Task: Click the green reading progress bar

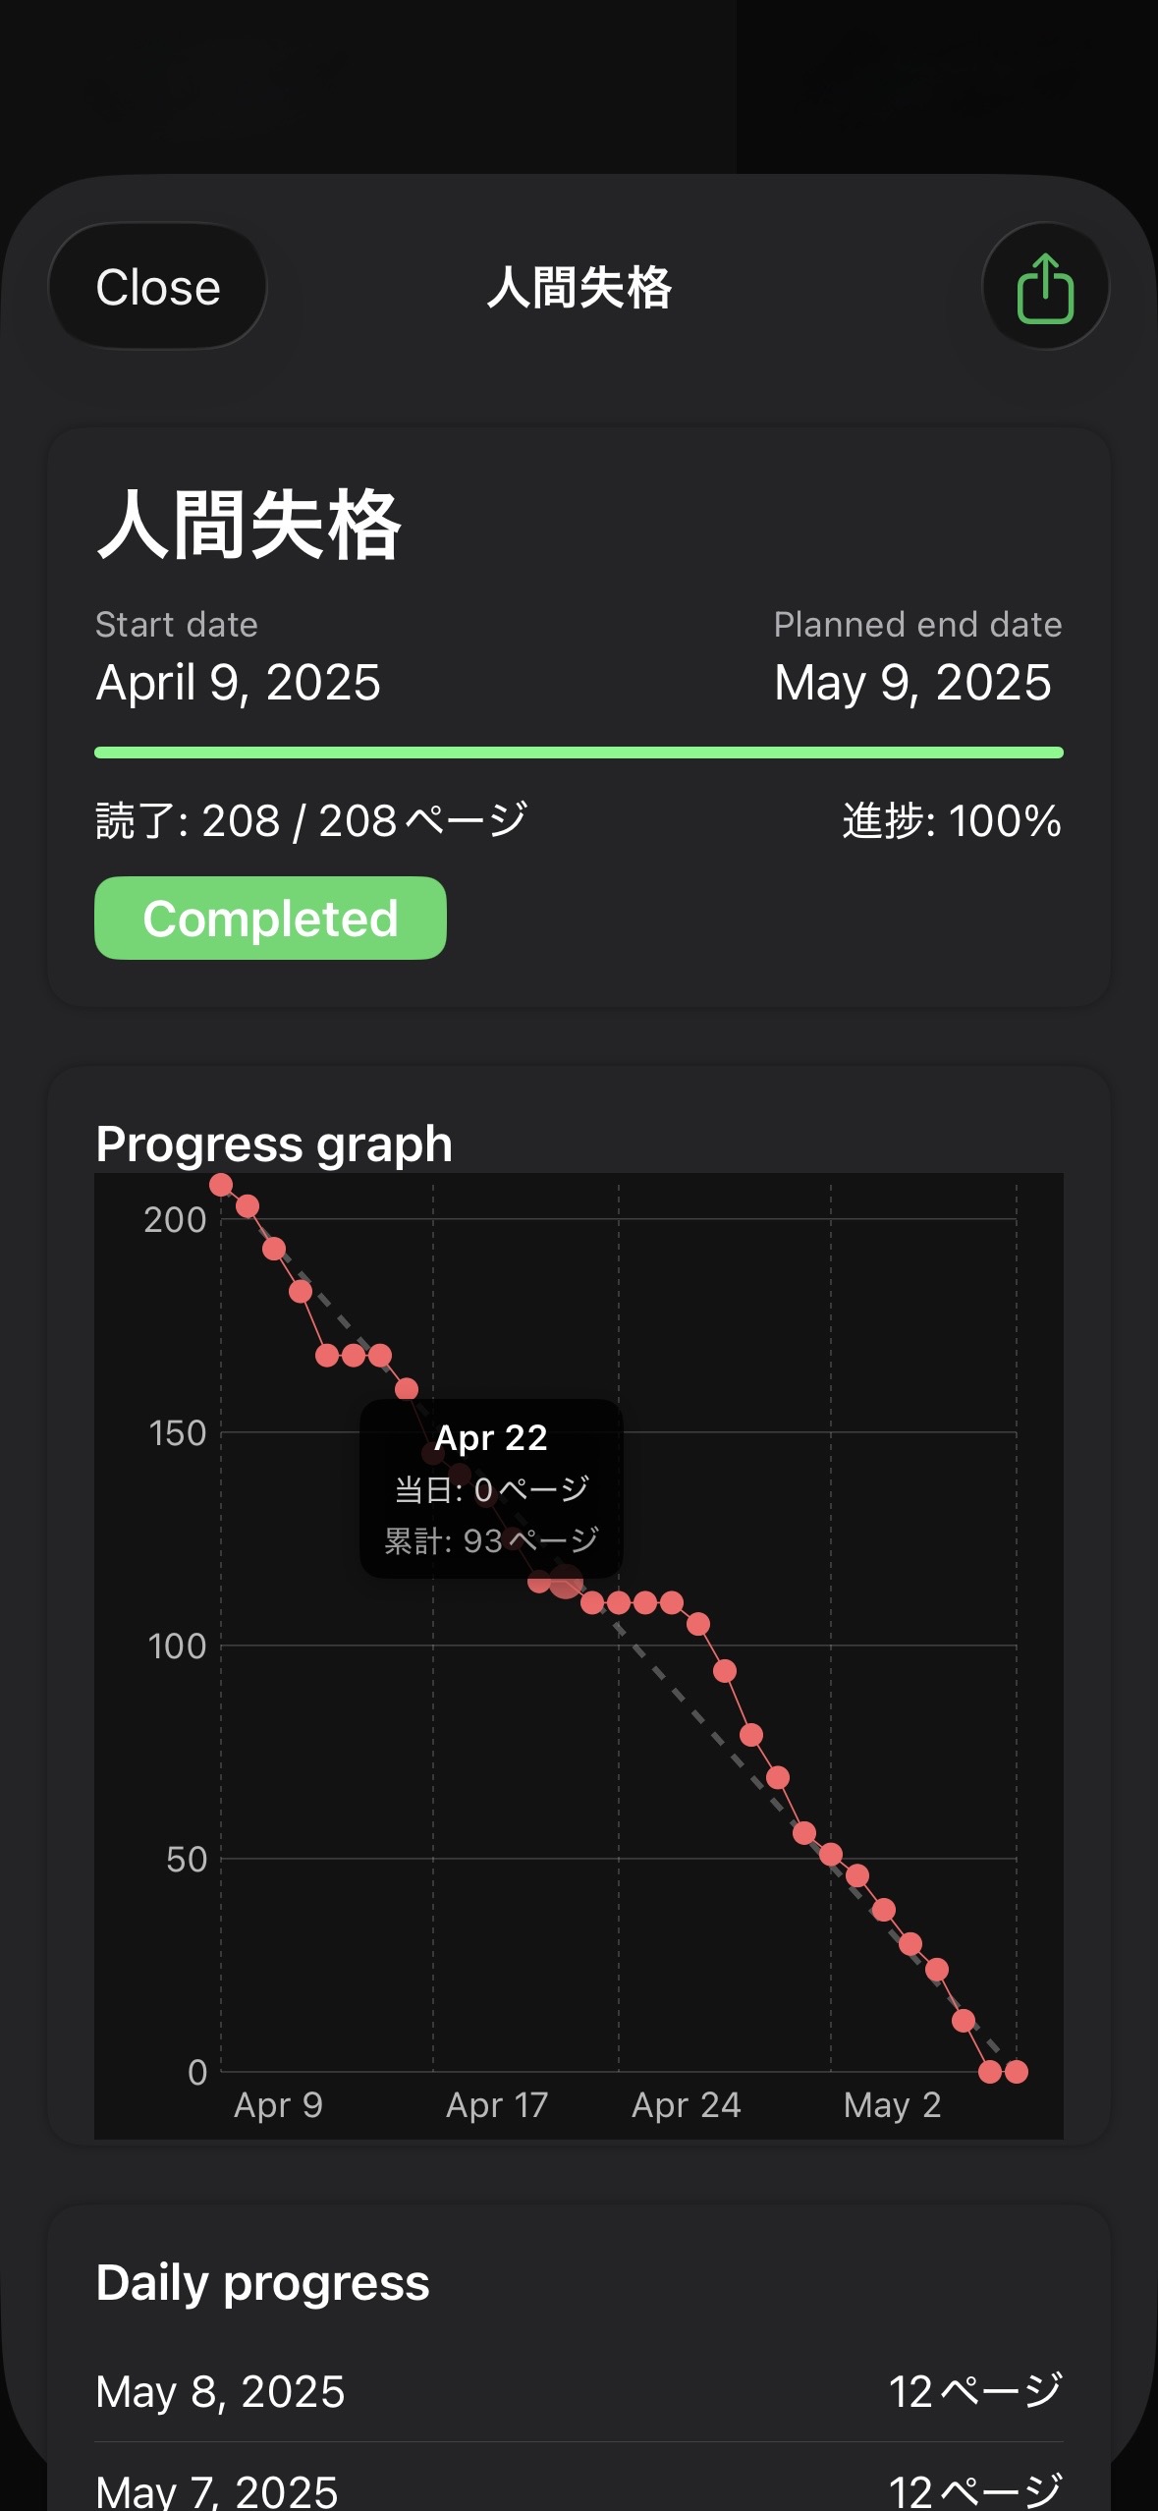Action: pos(579,753)
